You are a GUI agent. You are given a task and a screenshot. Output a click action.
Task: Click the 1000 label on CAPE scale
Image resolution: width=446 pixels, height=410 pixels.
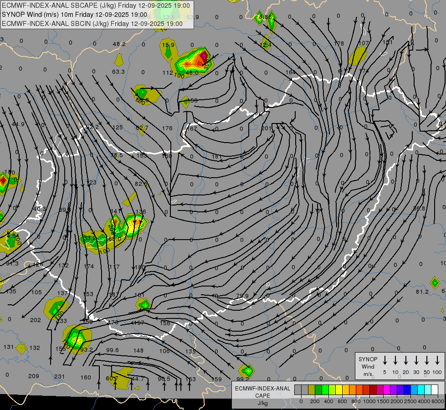click(369, 401)
